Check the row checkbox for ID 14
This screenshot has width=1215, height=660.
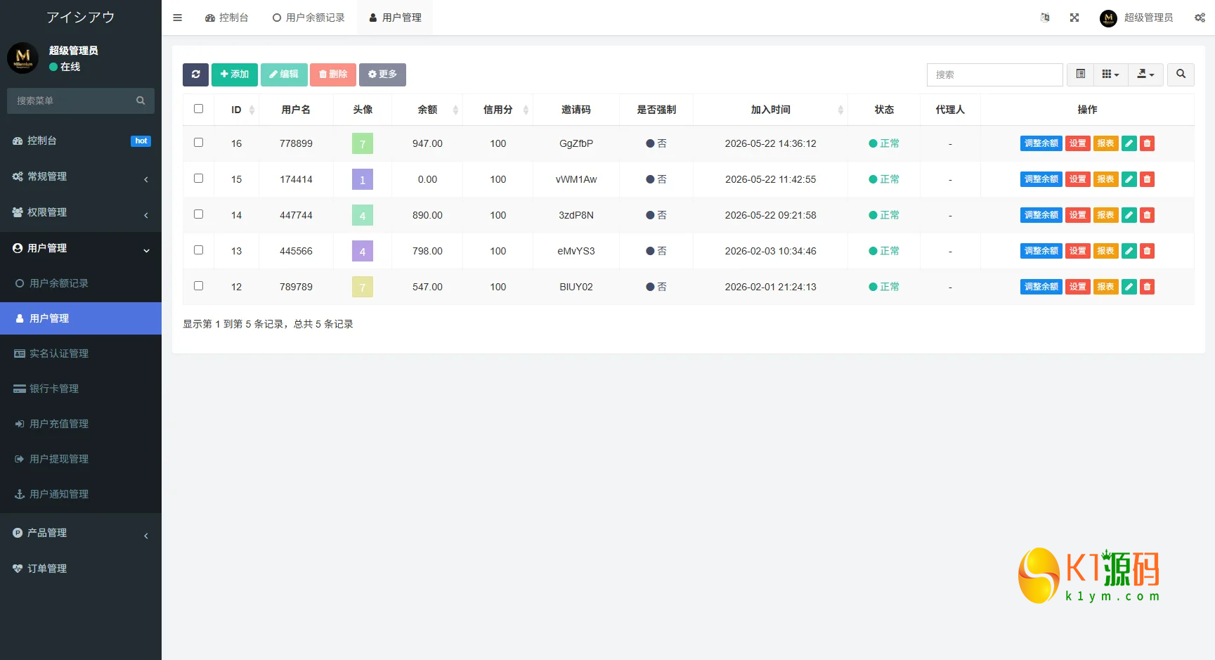tap(198, 214)
